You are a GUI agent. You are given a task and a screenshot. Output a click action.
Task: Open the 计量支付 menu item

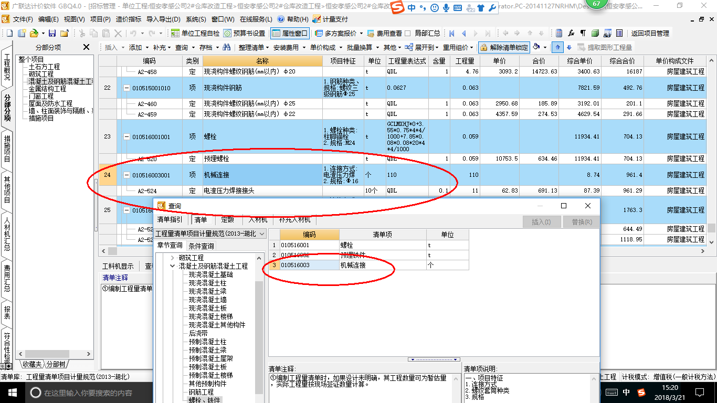330,19
